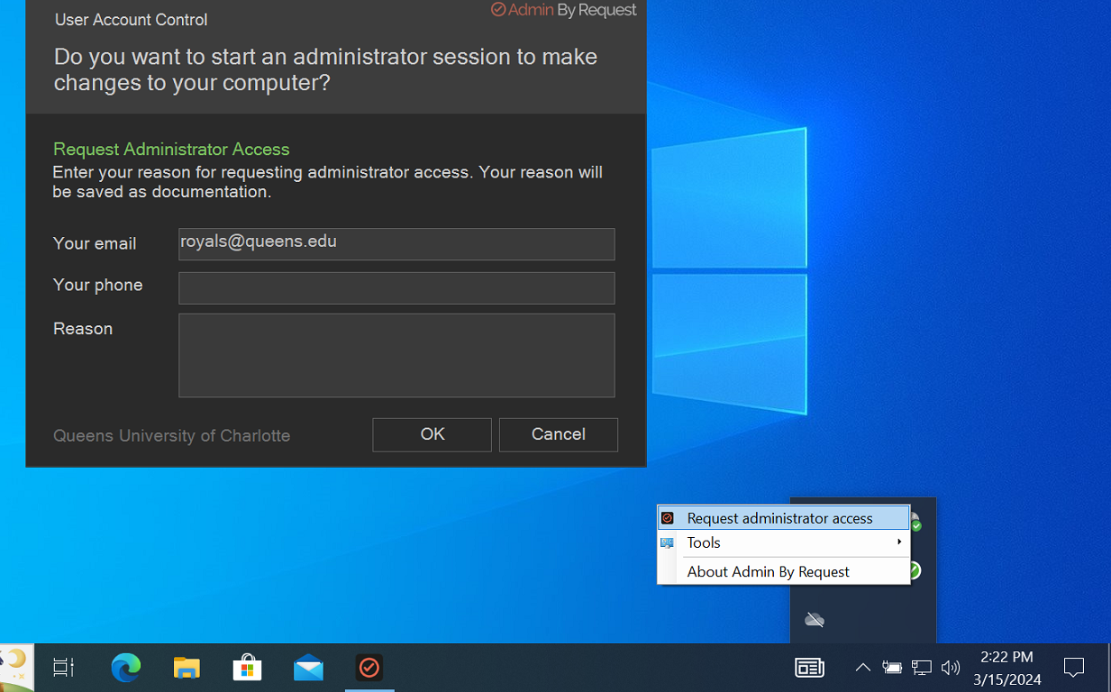Open network status tray icon
The height and width of the screenshot is (692, 1111).
tap(921, 668)
